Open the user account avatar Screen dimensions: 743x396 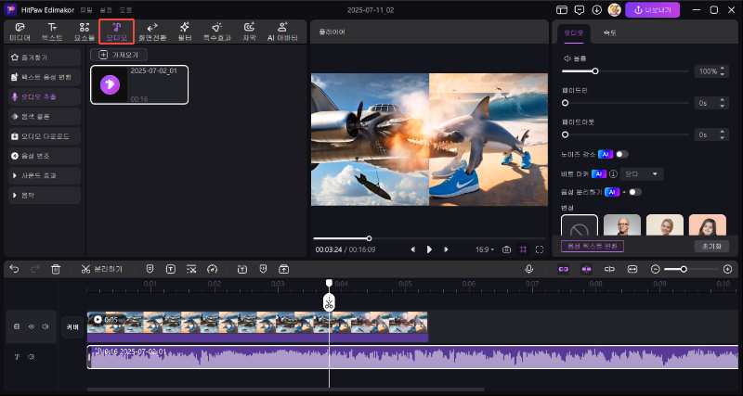tap(614, 10)
